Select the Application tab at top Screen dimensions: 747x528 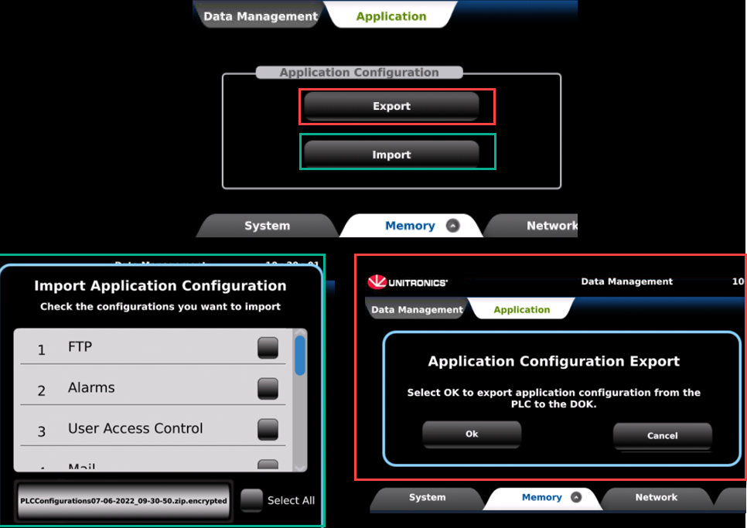point(391,16)
